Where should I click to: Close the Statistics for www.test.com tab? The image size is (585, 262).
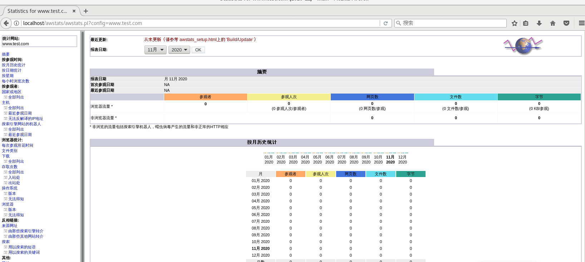pos(74,11)
